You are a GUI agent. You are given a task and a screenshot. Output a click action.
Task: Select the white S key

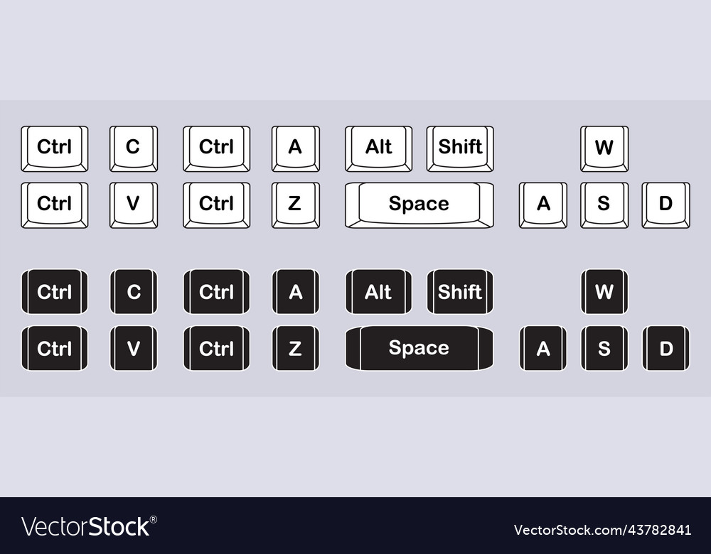[604, 205]
